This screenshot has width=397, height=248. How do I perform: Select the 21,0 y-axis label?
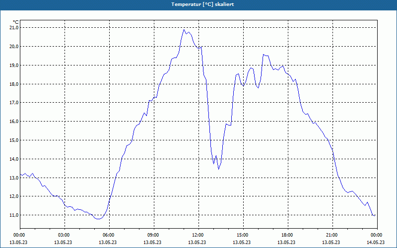(x=14, y=28)
